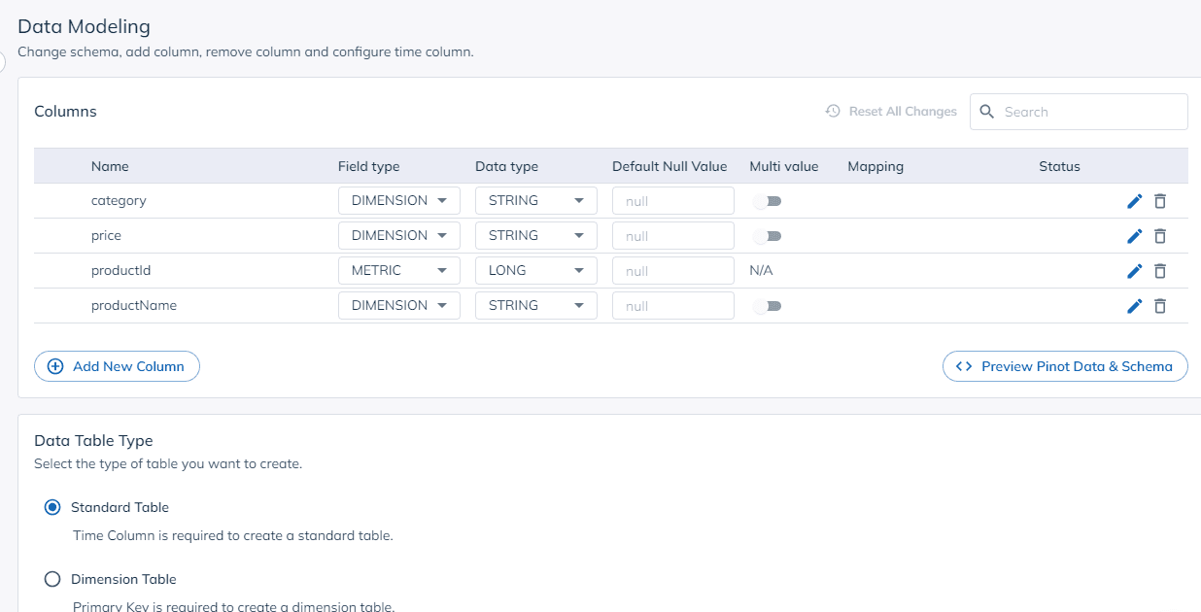The image size is (1201, 612).
Task: Click the plus icon next to Add New Column
Action: 54,366
